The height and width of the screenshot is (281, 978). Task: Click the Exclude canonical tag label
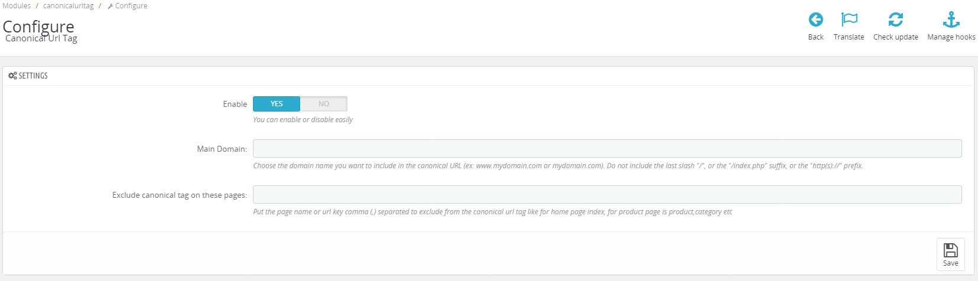[179, 195]
